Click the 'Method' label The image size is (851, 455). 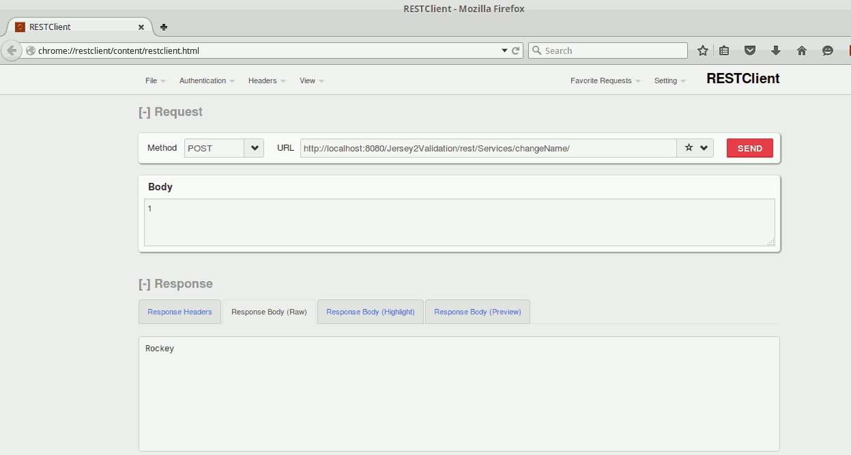162,148
